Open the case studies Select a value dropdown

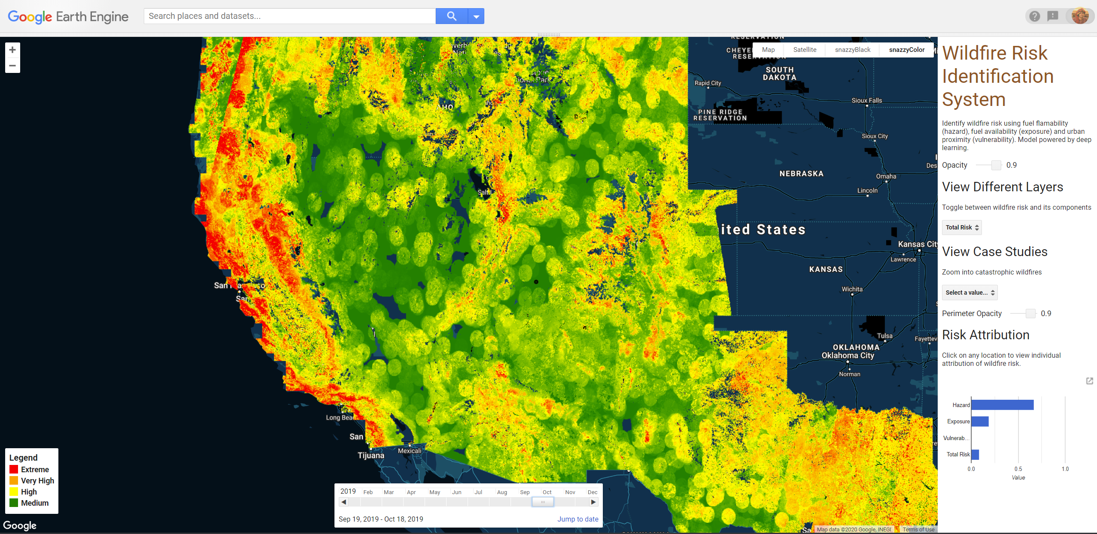[969, 293]
